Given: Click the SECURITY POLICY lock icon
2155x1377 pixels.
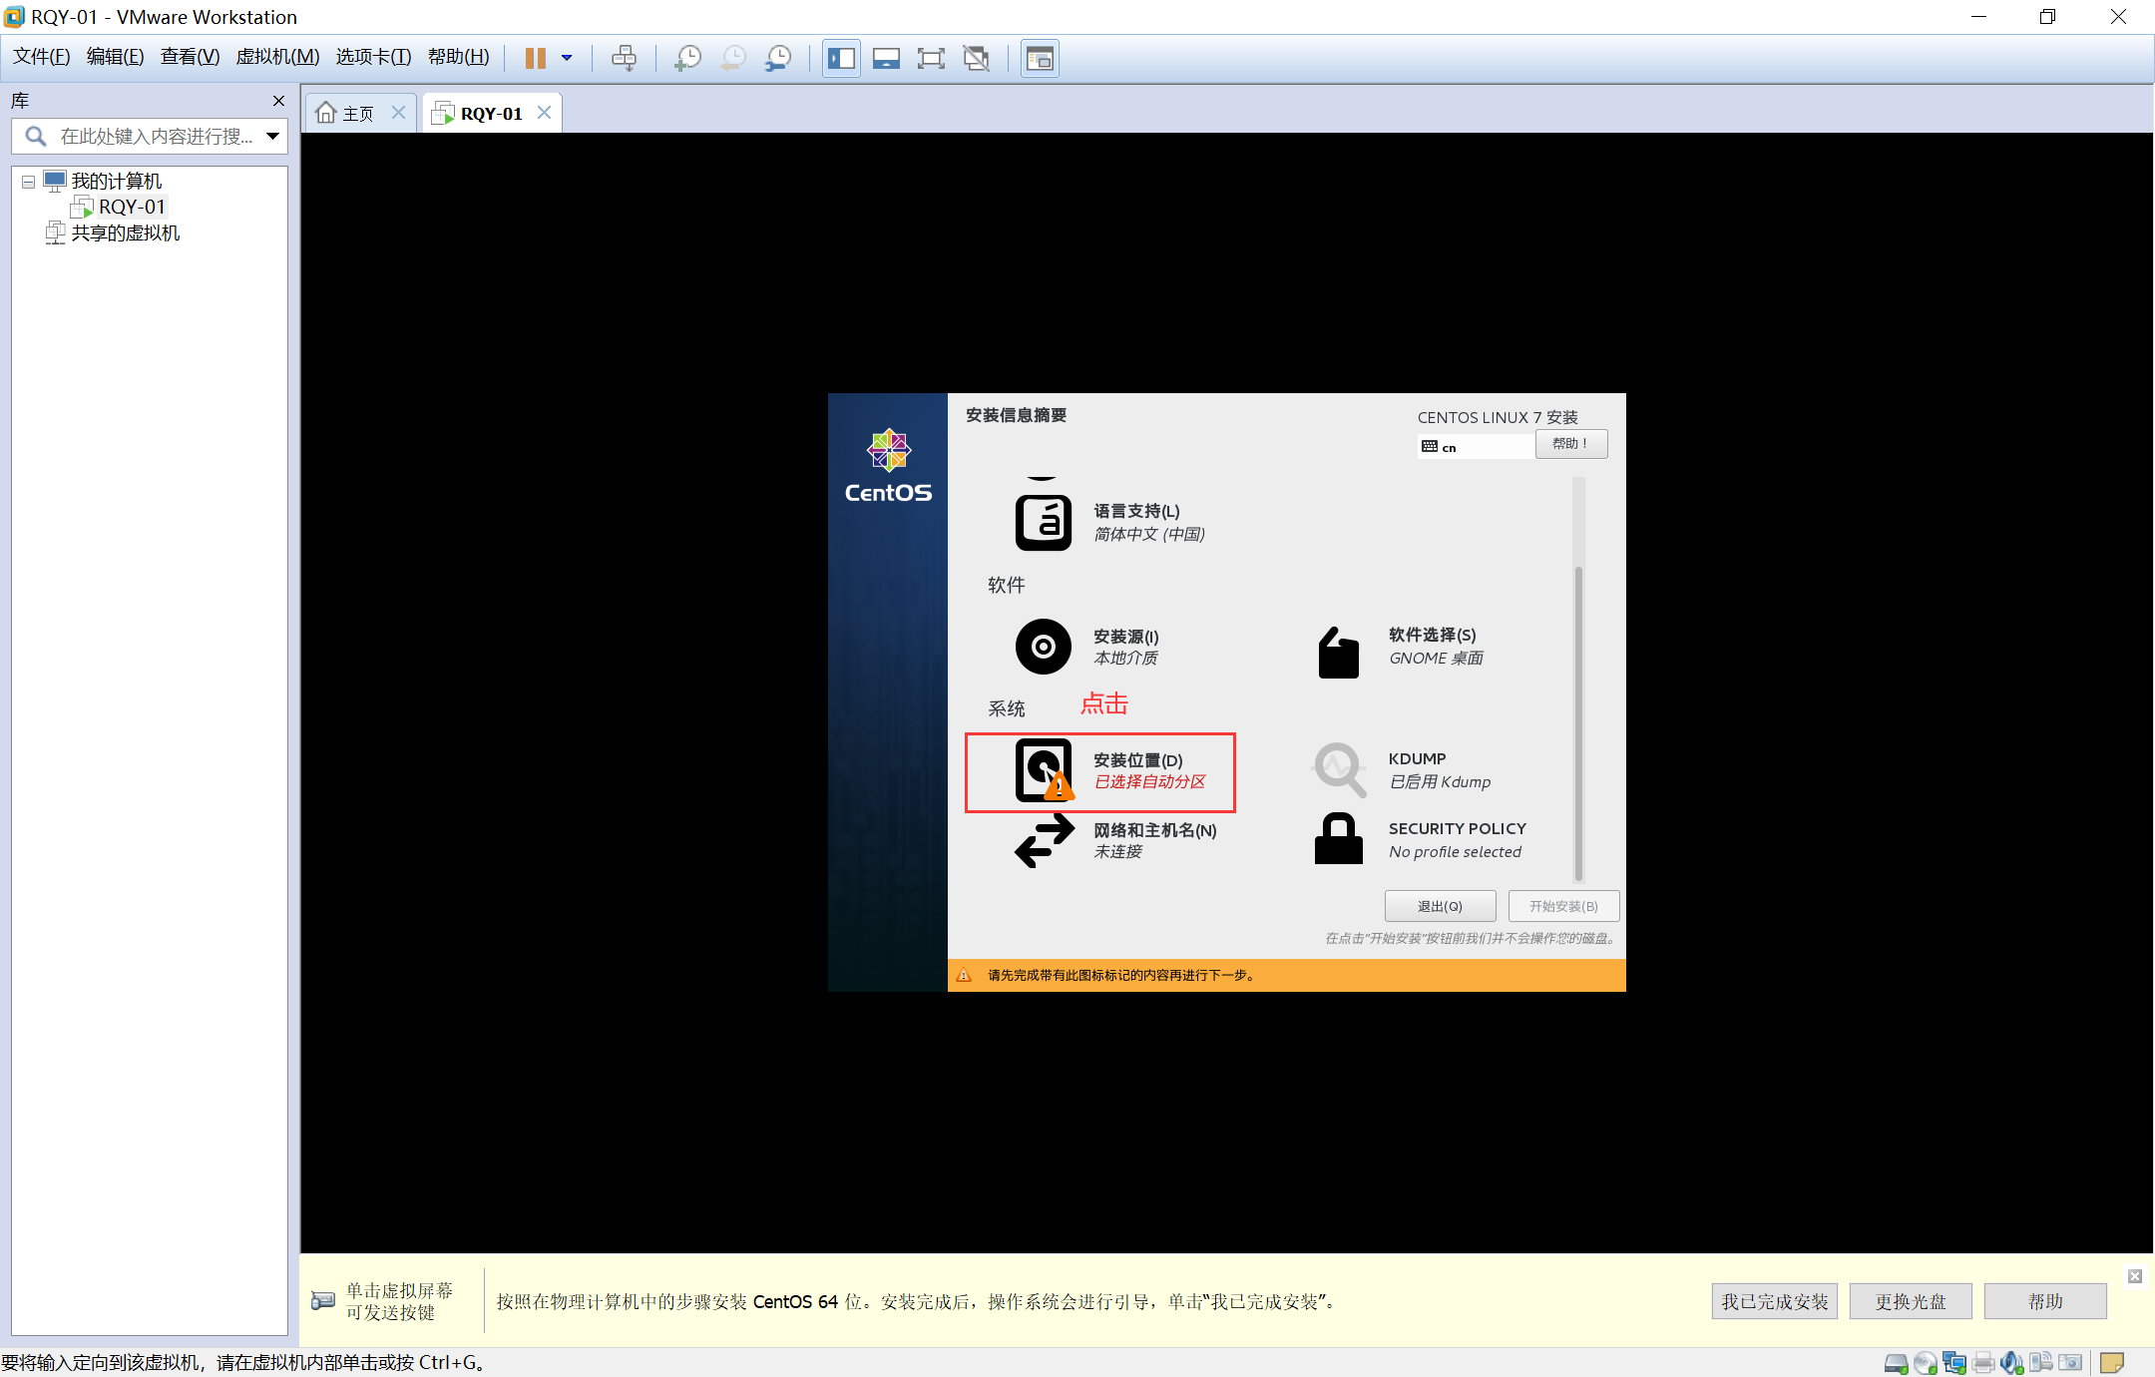Looking at the screenshot, I should 1339,838.
